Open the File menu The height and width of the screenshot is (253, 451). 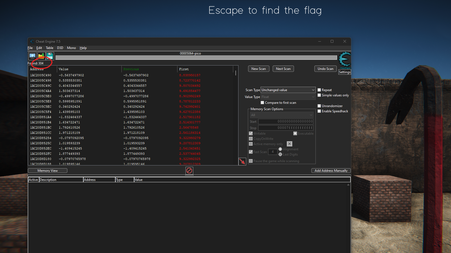30,48
